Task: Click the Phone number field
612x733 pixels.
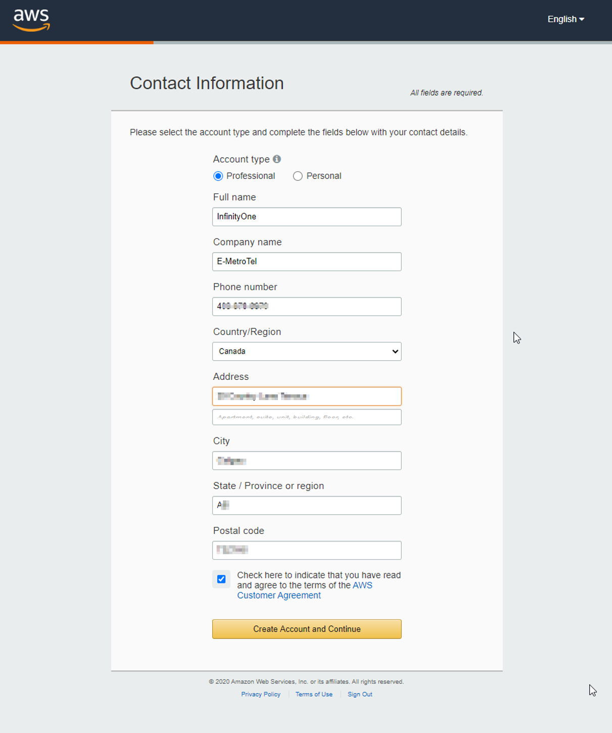Action: (307, 307)
